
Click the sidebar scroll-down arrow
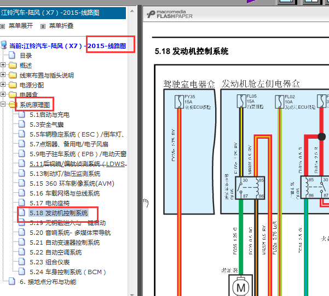(132, 294)
